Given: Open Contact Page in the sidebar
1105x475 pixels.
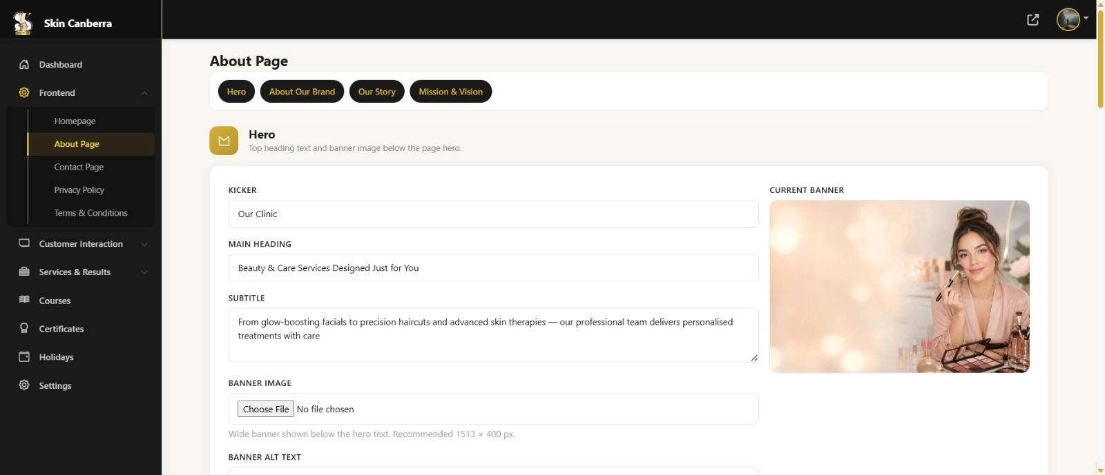Looking at the screenshot, I should 79,167.
